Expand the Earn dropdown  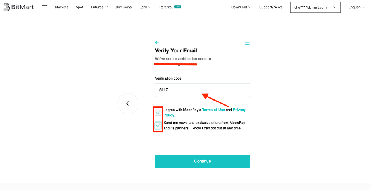(x=145, y=7)
